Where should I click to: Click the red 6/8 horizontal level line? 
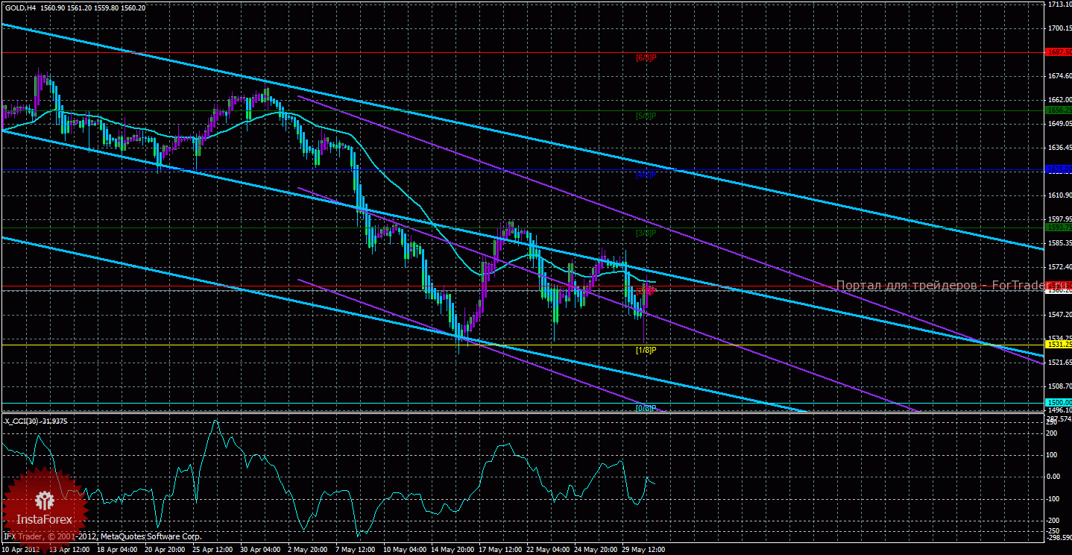[522, 52]
